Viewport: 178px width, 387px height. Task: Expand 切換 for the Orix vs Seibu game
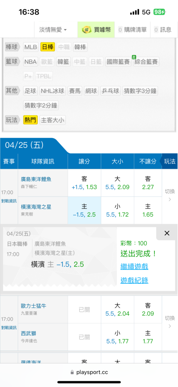point(170,322)
